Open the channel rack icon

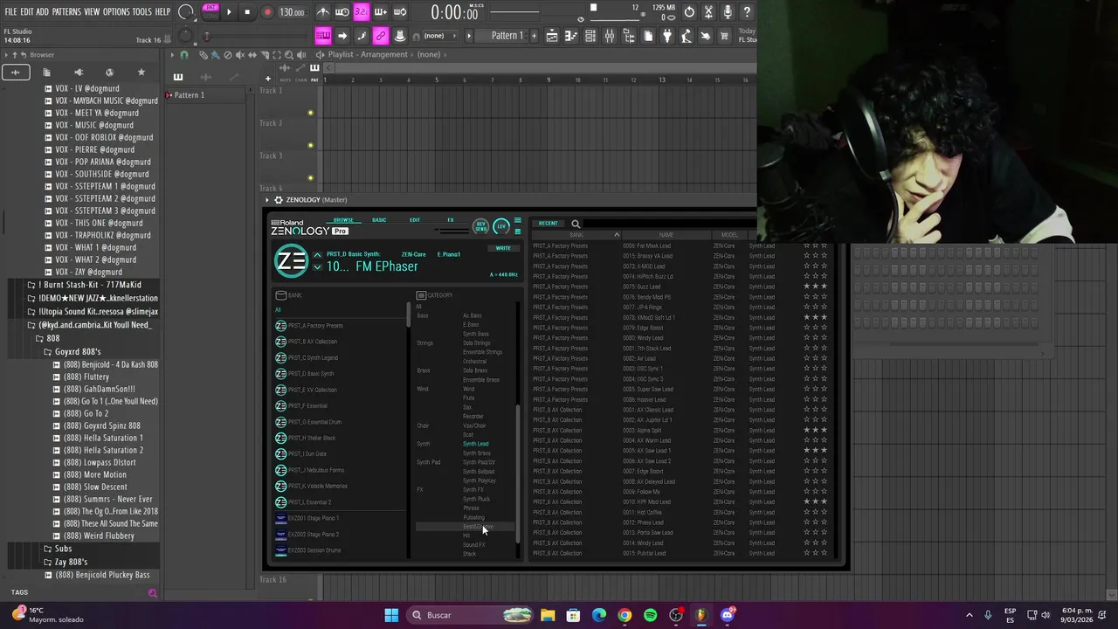pos(590,36)
